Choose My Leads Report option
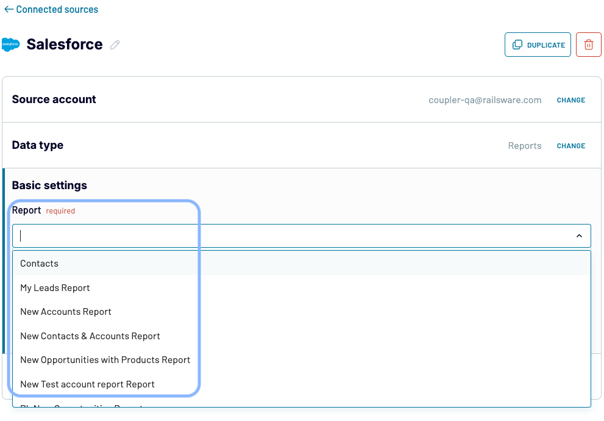The height and width of the screenshot is (421, 604). (x=302, y=287)
